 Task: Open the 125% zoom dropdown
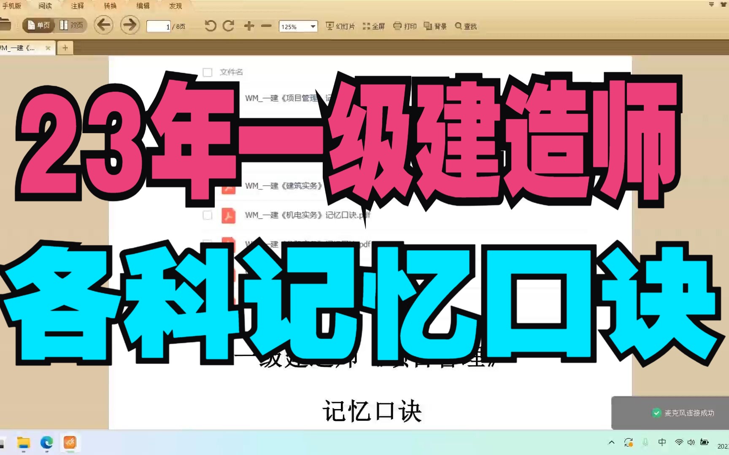(298, 27)
